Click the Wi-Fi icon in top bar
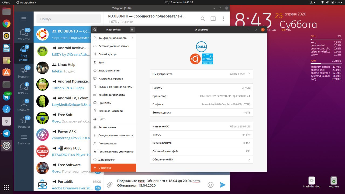 click(x=322, y=2)
